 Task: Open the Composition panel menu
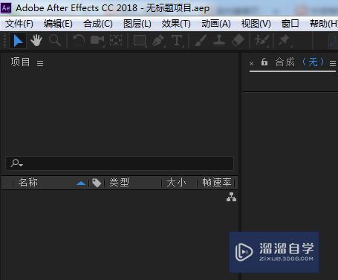[x=333, y=64]
